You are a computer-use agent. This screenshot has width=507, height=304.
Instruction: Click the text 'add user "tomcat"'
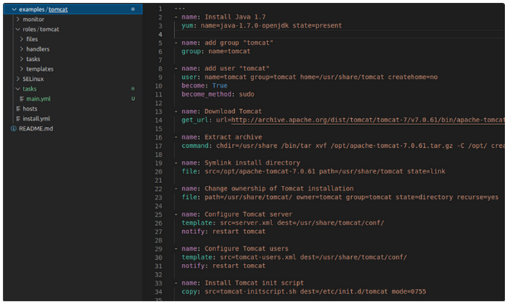pos(237,68)
